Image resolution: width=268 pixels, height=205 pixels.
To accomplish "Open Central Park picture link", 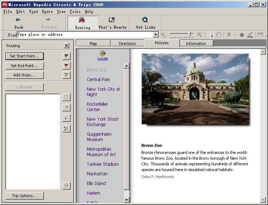I will 98,80.
